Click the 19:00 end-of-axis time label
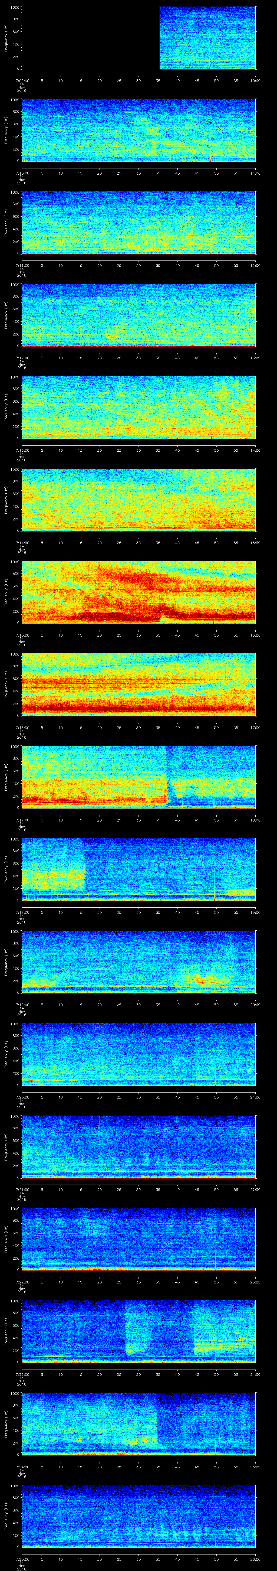This screenshot has width=277, height=1571. [x=256, y=912]
